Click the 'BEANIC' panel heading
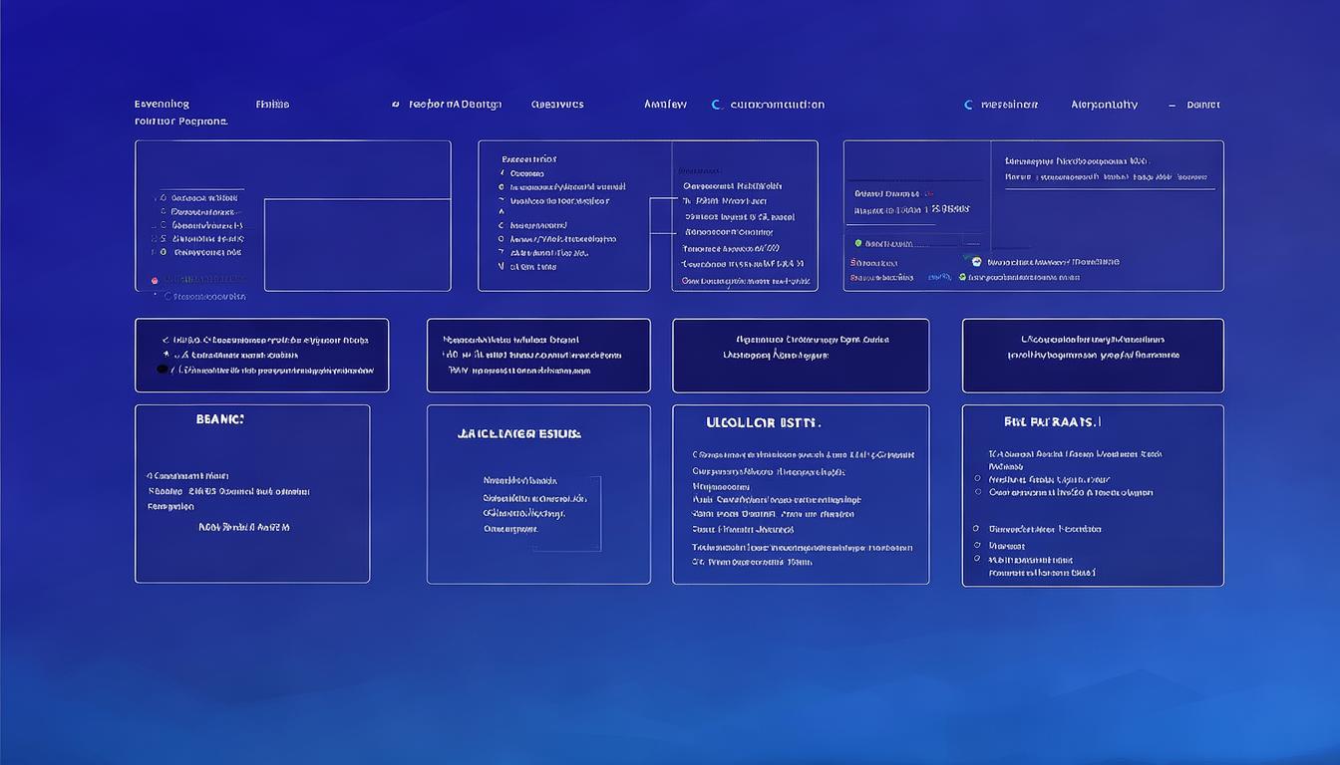This screenshot has width=1340, height=765. coord(220,419)
